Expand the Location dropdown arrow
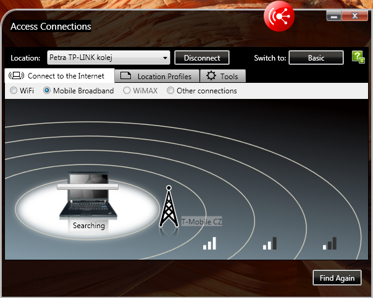Screen dimensions: 373x298 click(x=165, y=58)
